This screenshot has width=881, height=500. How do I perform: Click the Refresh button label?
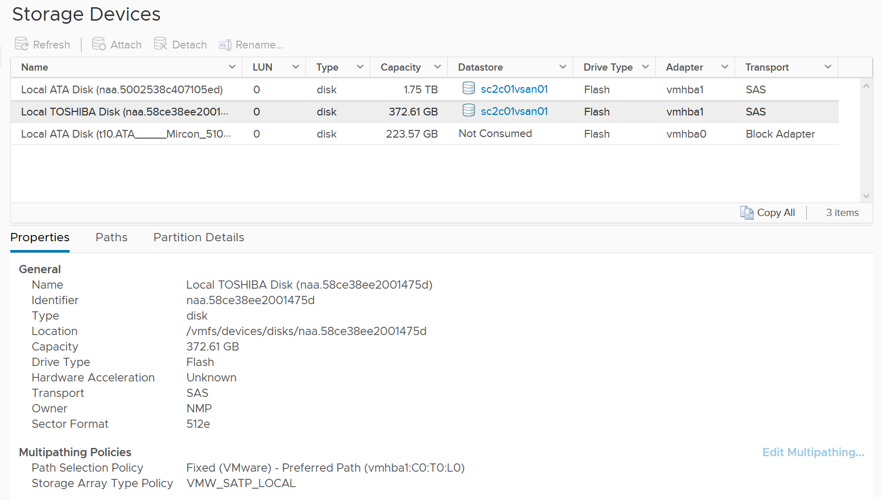pos(52,45)
